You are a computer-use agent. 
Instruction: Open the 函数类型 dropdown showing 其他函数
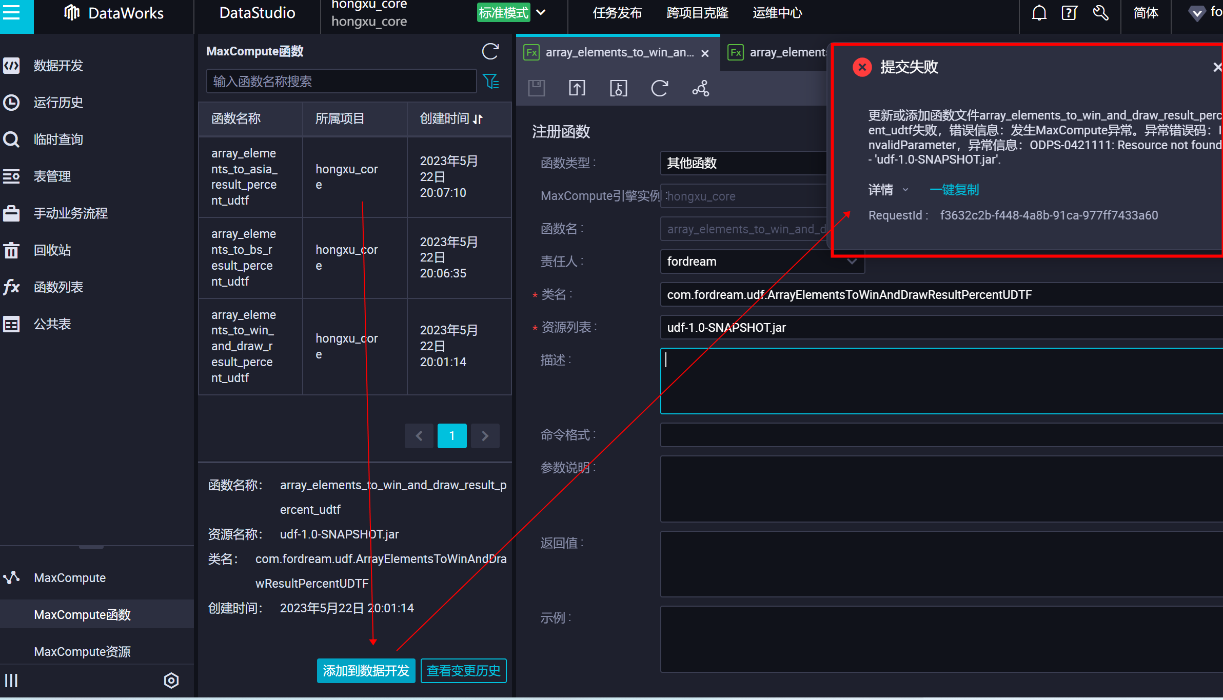pos(743,163)
